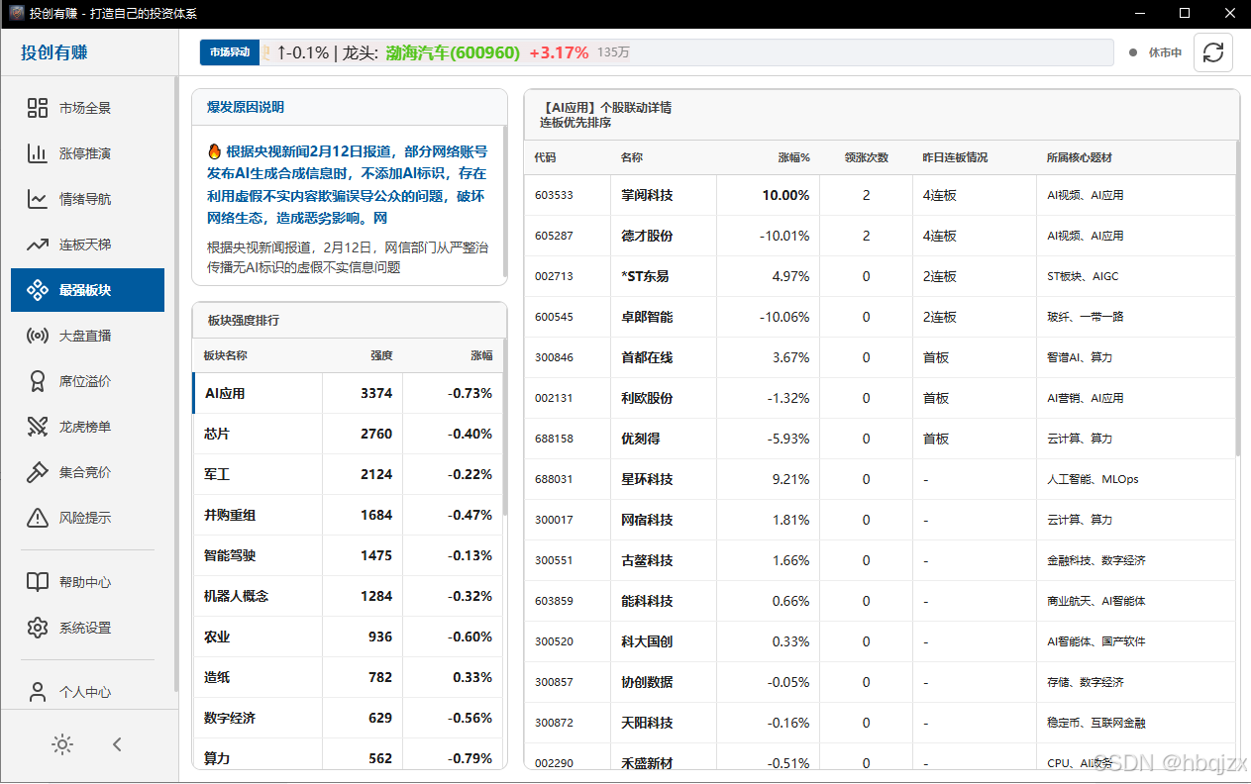Click the 领涨次数 column header
The width and height of the screenshot is (1251, 784).
click(x=866, y=157)
